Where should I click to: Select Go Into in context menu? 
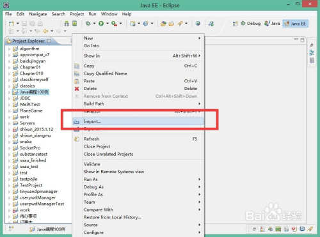138,46
